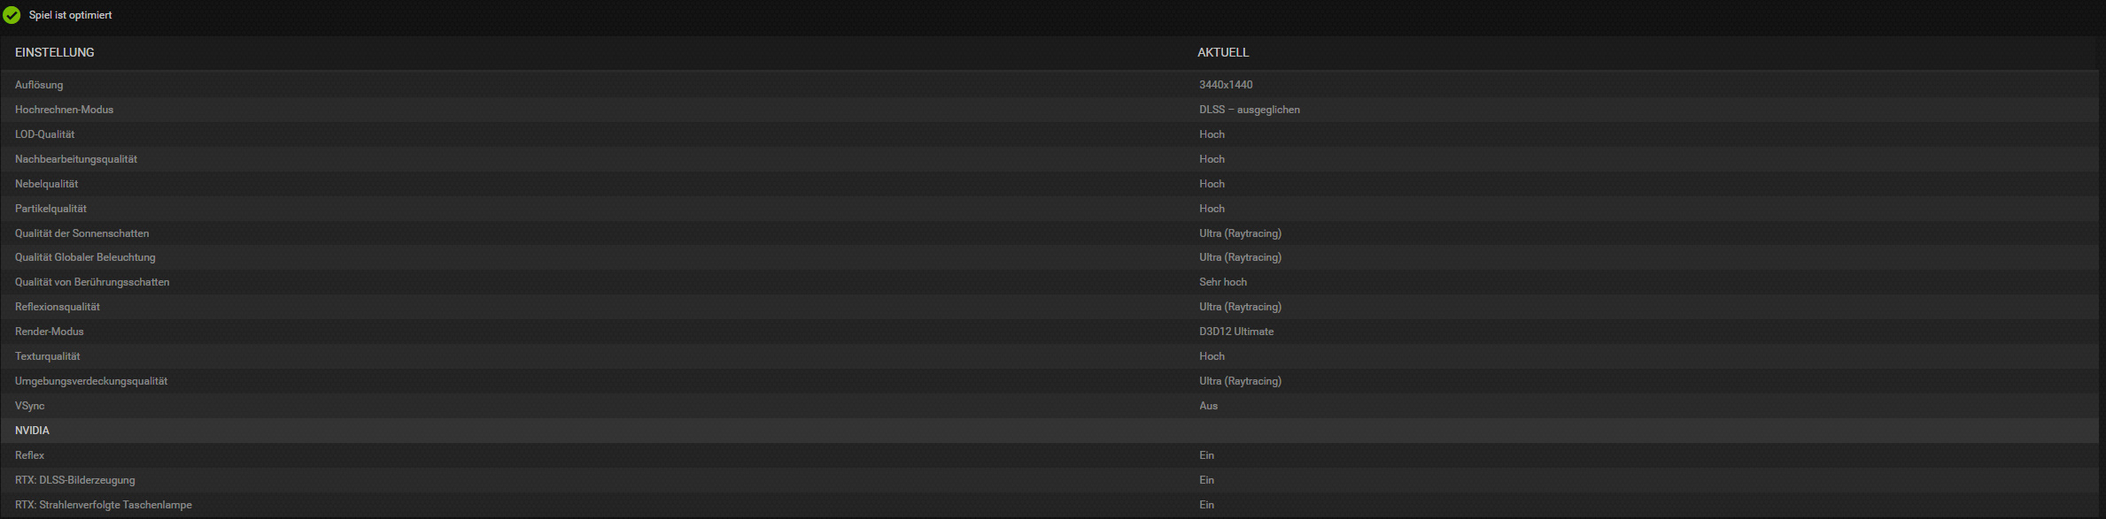Screen dimensions: 2106x519
Task: Click the 'D3D12 Ultimate' render mode value
Action: pos(1236,332)
